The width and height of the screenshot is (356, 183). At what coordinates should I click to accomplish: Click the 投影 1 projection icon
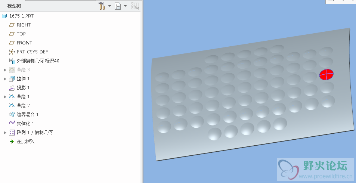coord(12,88)
